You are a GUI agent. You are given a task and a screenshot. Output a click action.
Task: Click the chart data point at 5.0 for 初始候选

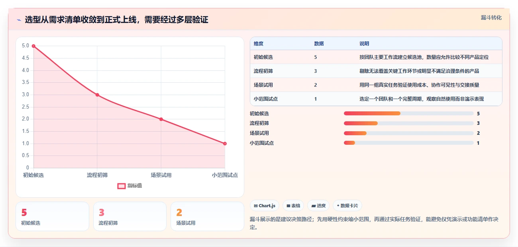click(x=33, y=46)
